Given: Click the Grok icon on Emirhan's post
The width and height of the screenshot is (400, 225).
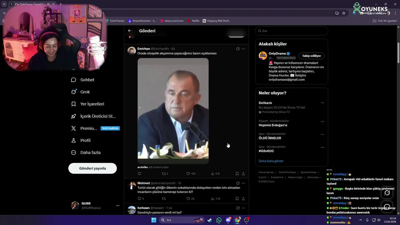Looking at the screenshot, I should click(x=238, y=49).
